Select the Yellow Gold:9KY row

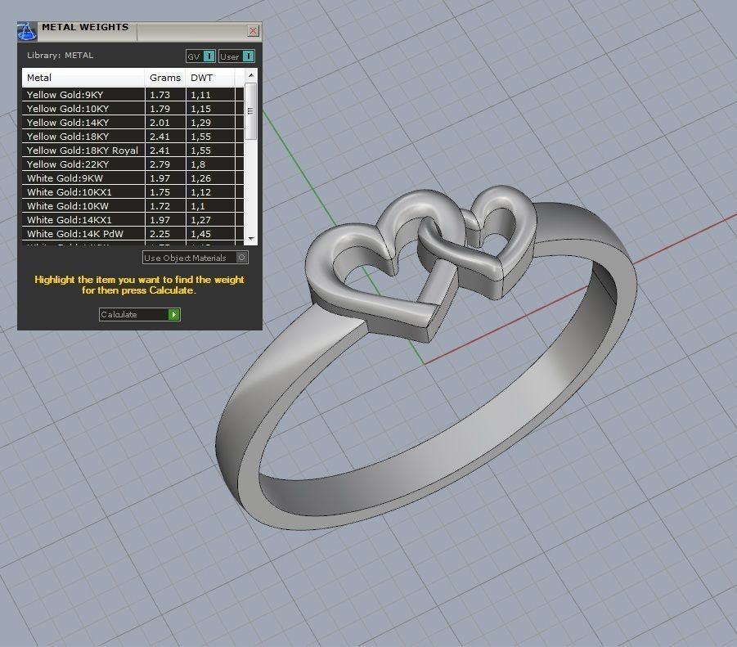click(133, 94)
